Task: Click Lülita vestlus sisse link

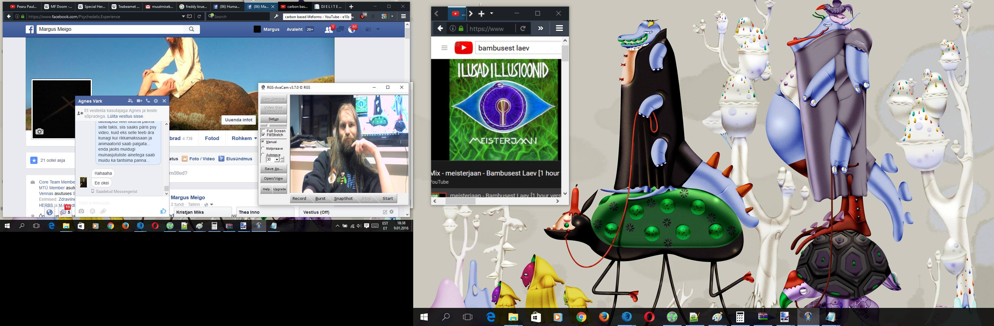Action: point(125,116)
